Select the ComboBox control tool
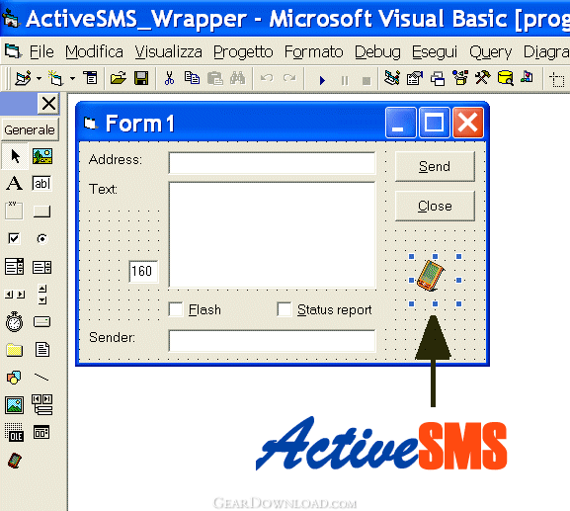This screenshot has height=511, width=570. coord(14,267)
